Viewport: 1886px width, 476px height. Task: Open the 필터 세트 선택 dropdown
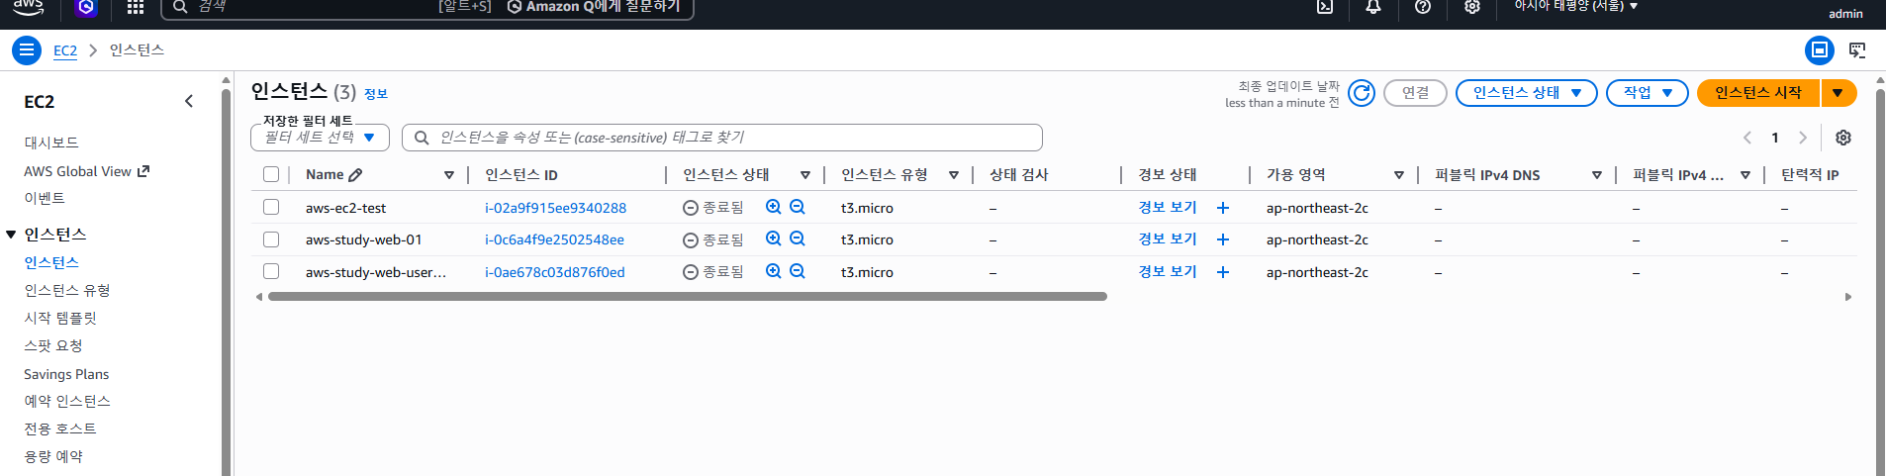point(320,138)
